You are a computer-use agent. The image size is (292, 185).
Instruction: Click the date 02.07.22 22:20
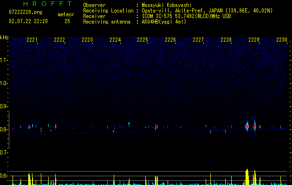click(x=28, y=21)
